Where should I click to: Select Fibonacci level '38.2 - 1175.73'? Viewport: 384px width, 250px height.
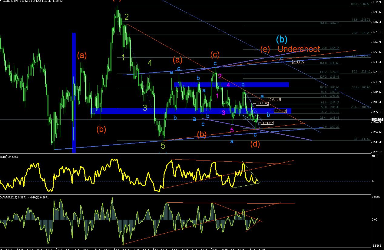330,112
